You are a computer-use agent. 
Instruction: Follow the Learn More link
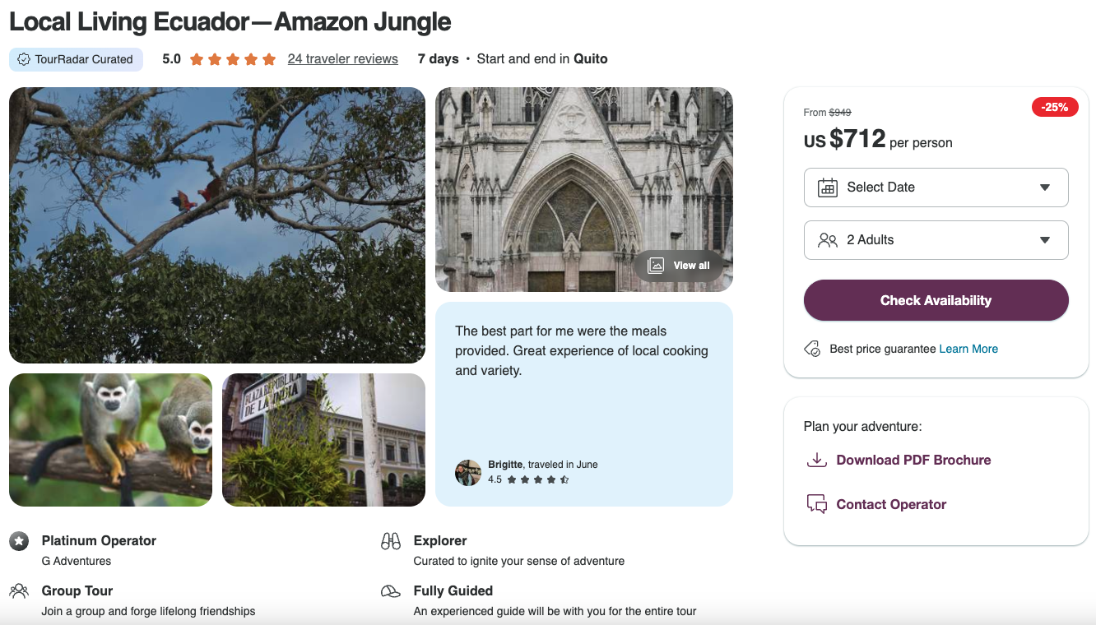(968, 349)
